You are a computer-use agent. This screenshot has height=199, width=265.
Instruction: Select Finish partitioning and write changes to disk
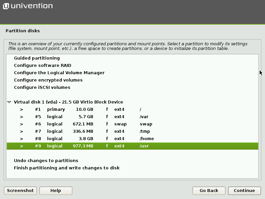point(66,168)
